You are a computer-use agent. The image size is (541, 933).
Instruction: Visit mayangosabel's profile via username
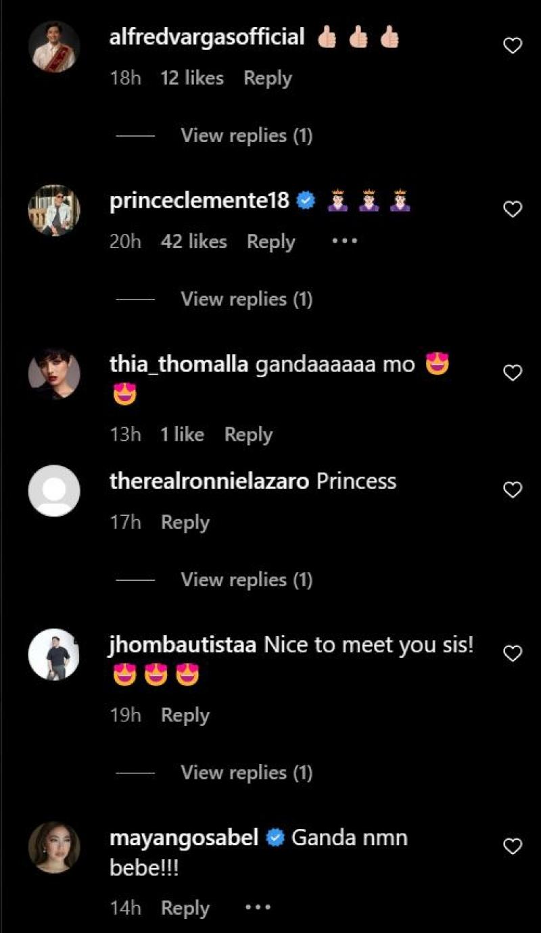coord(184,838)
